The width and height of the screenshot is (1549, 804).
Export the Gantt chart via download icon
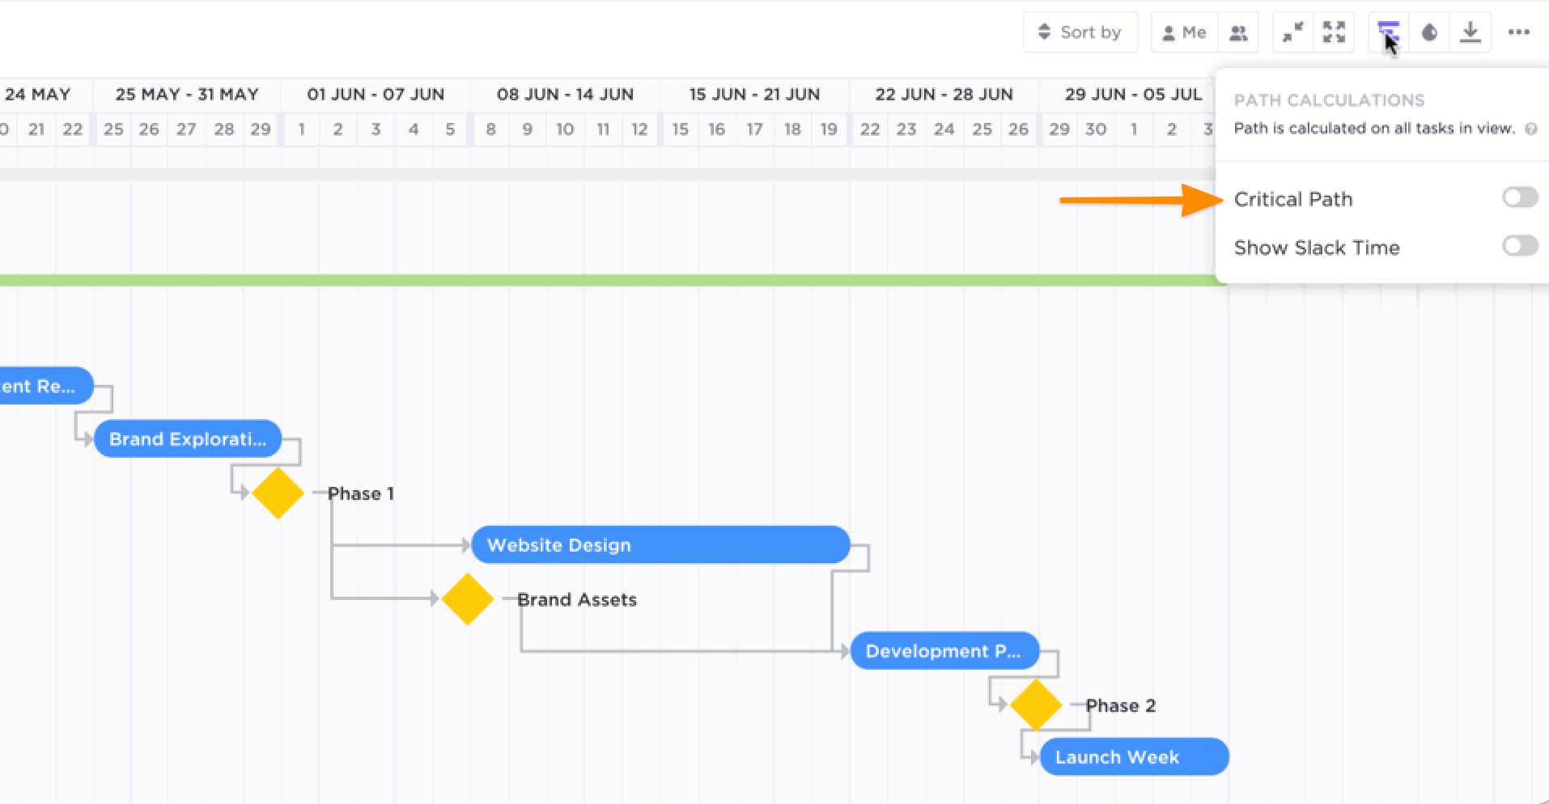coord(1471,32)
